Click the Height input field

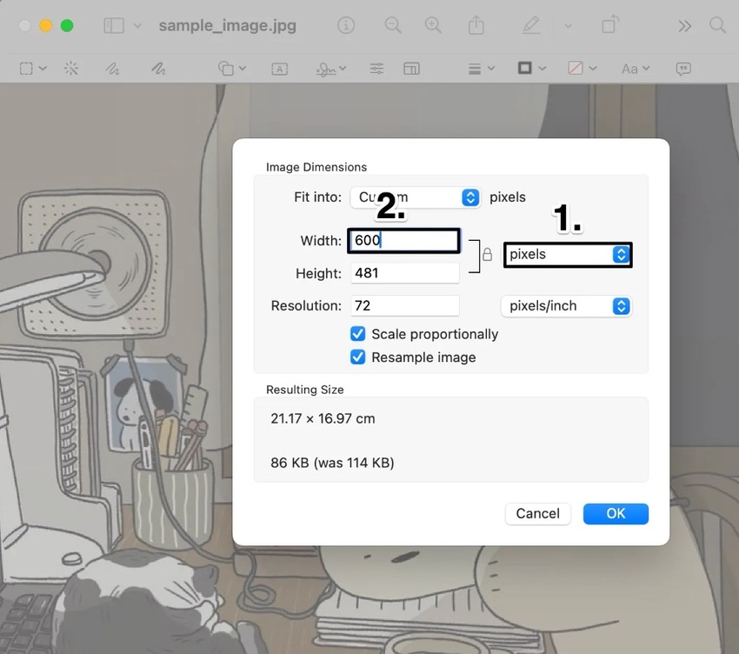pyautogui.click(x=405, y=273)
